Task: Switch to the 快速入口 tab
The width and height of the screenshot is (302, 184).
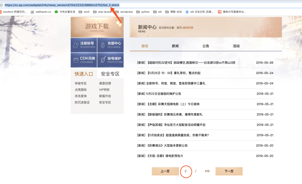Action: pyautogui.click(x=84, y=74)
